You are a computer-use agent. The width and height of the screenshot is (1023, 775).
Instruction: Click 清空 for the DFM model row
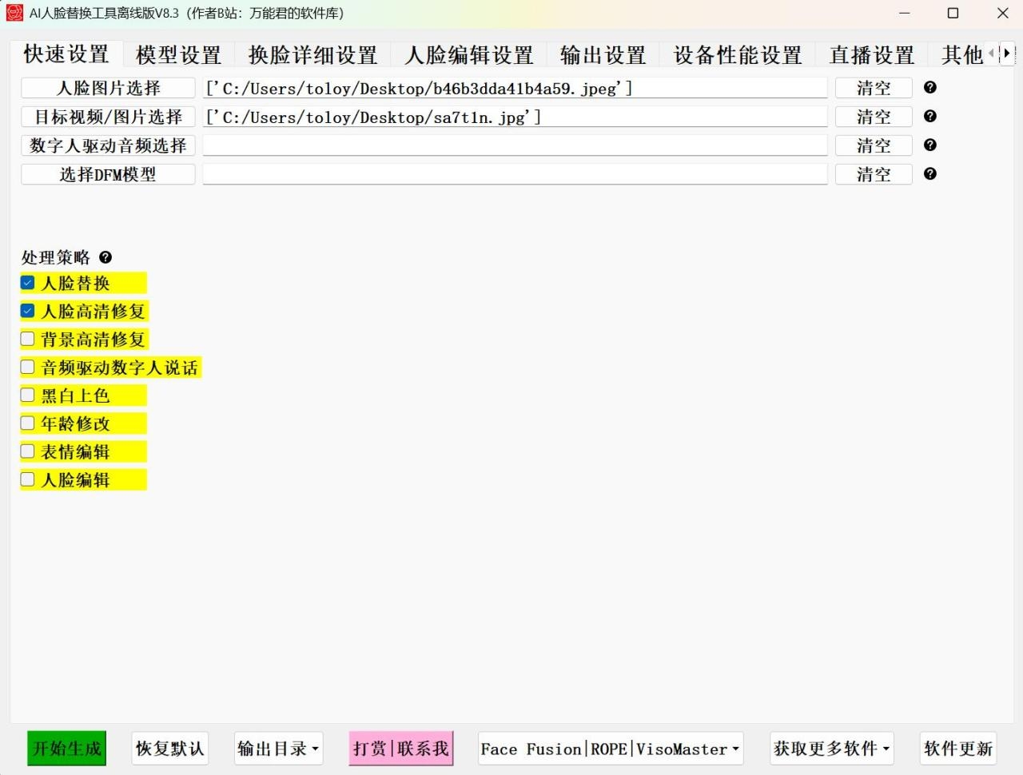click(x=874, y=174)
